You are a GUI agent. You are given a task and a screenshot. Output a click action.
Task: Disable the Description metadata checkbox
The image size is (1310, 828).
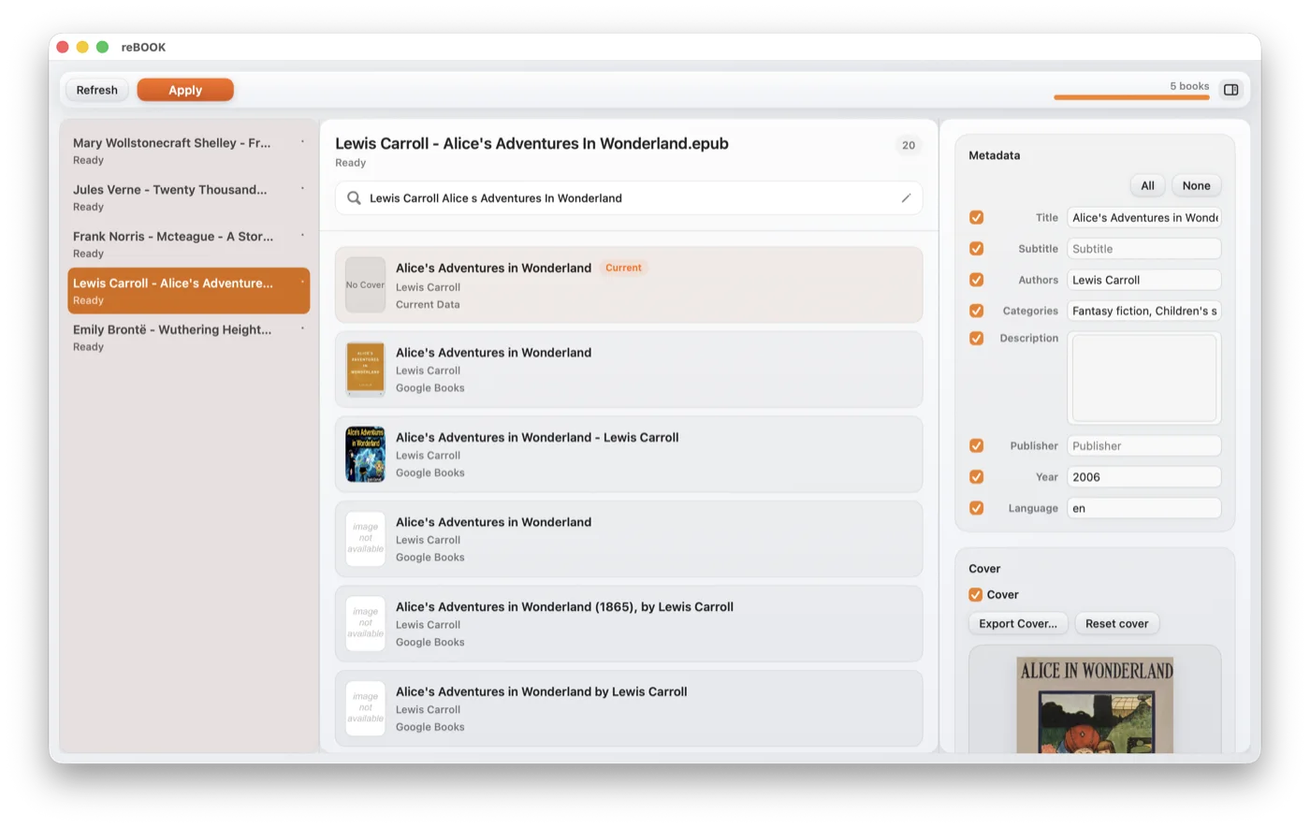pyautogui.click(x=976, y=338)
